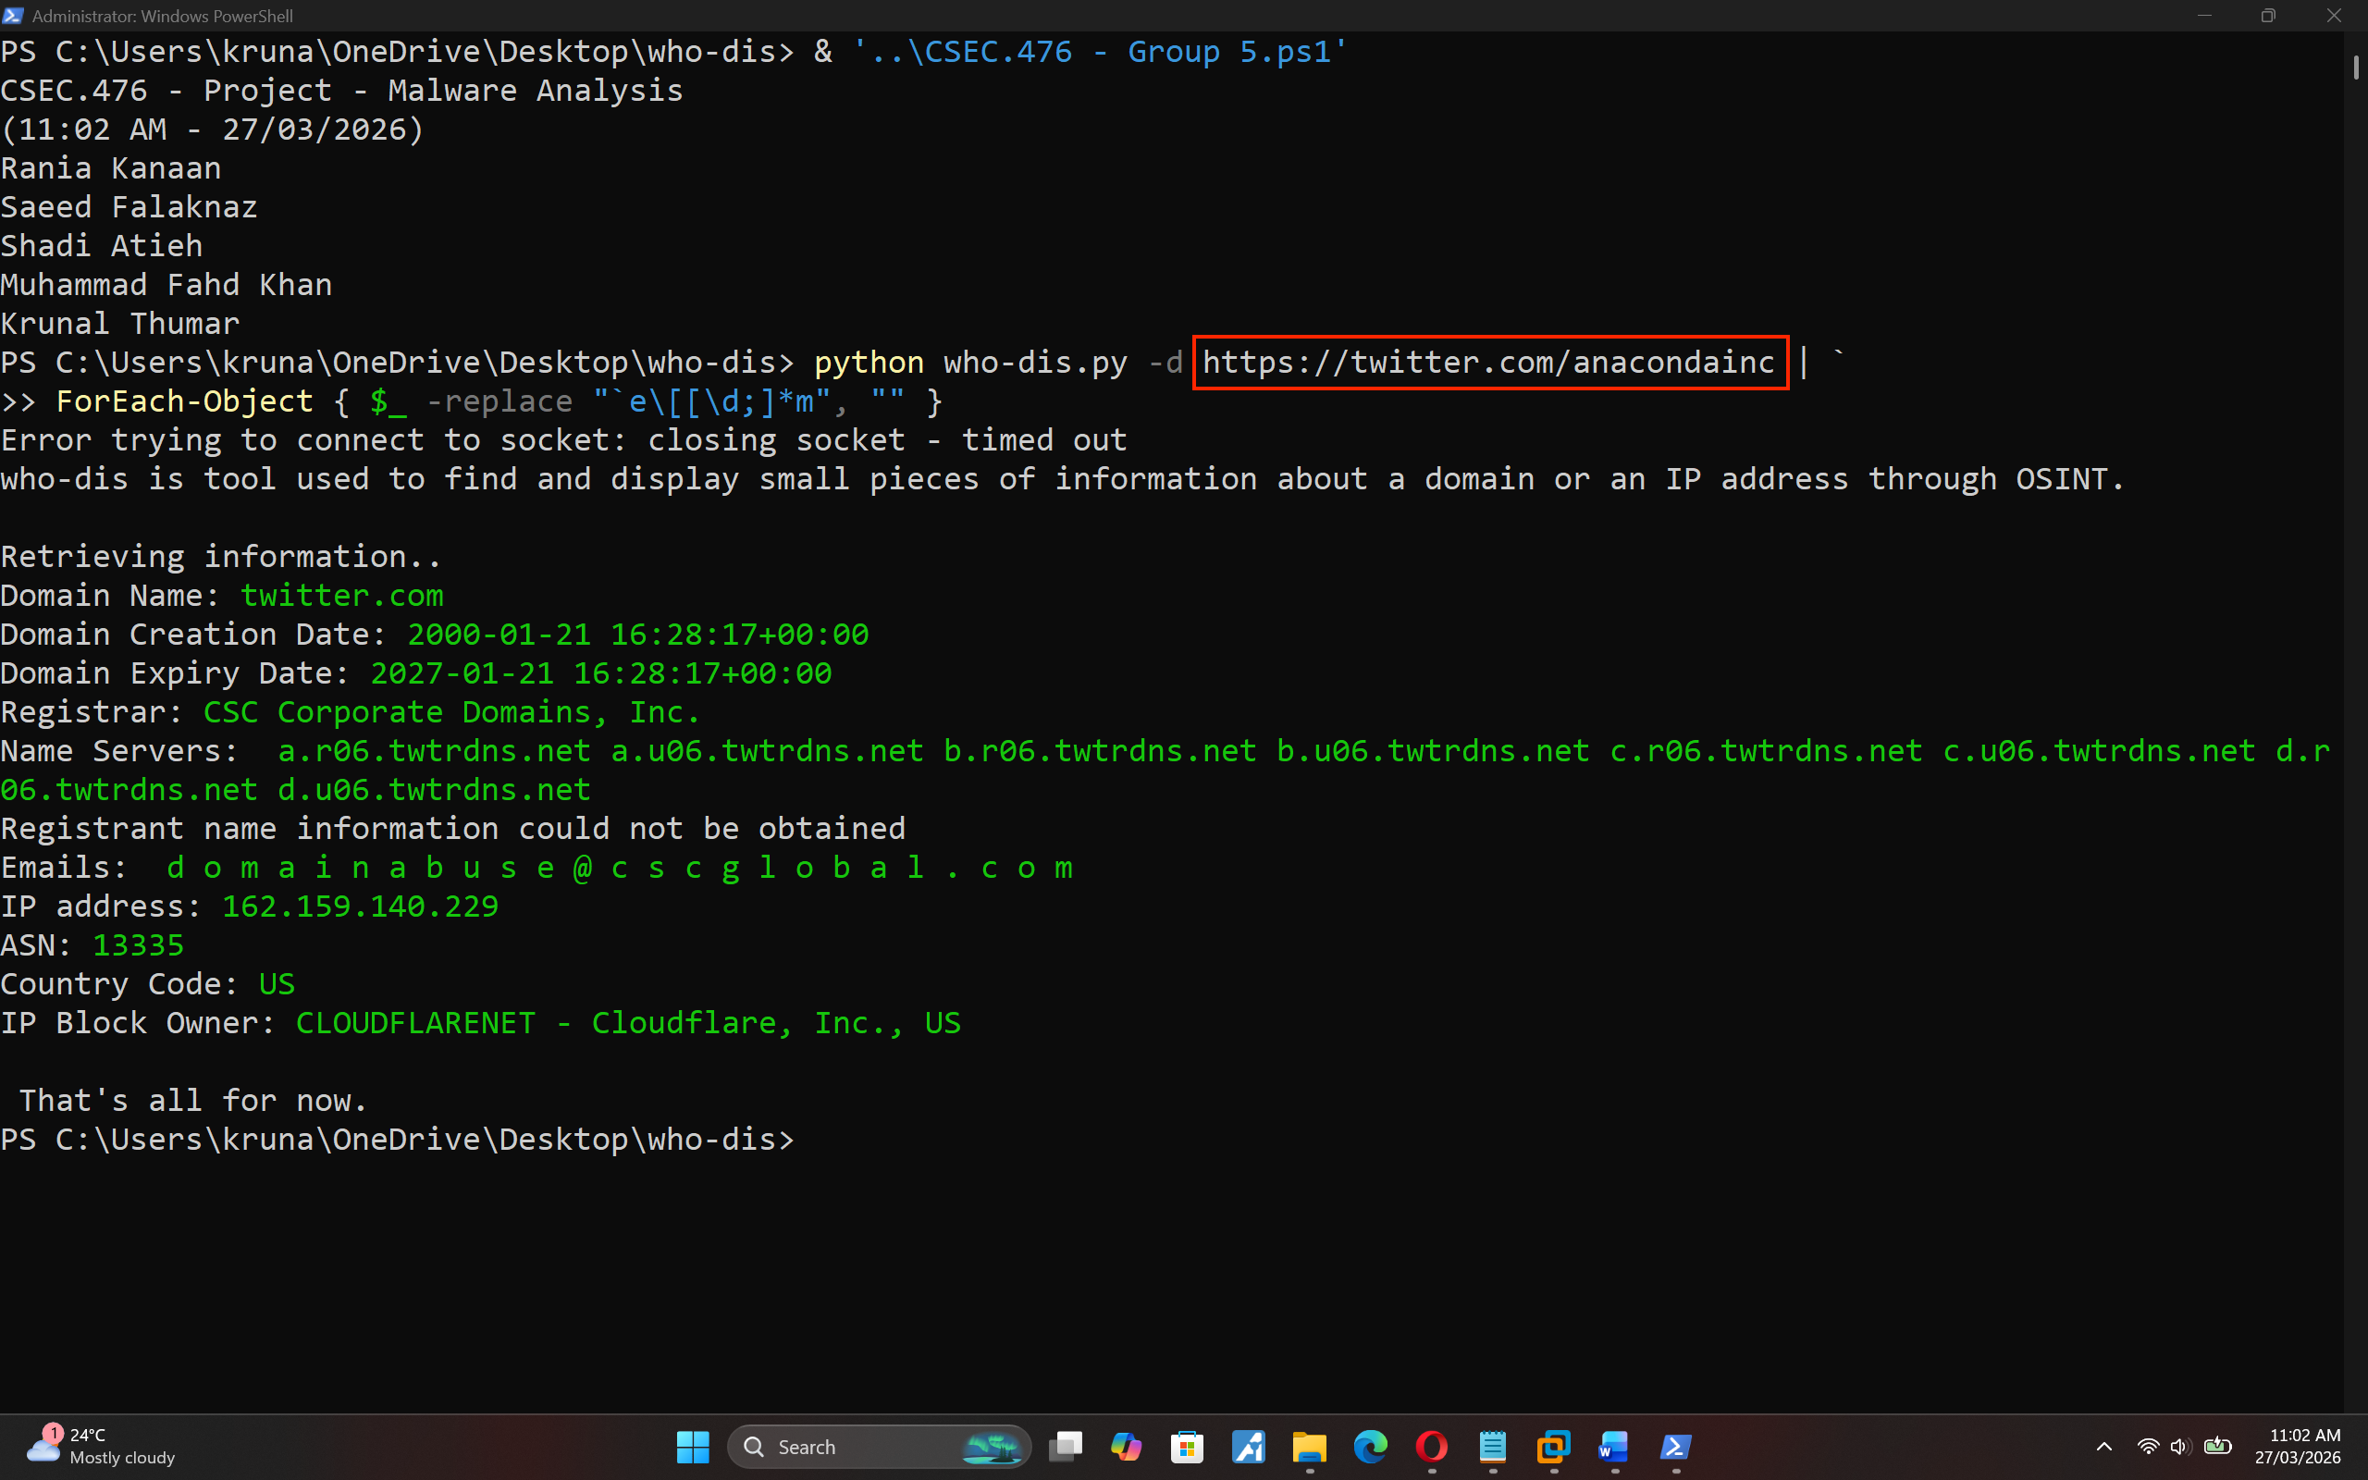Click the PowerShell title bar icon menu
This screenshot has width=2368, height=1480.
tap(14, 16)
